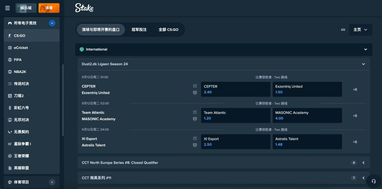Open live stream icon for XI Esport match

pos(195,145)
